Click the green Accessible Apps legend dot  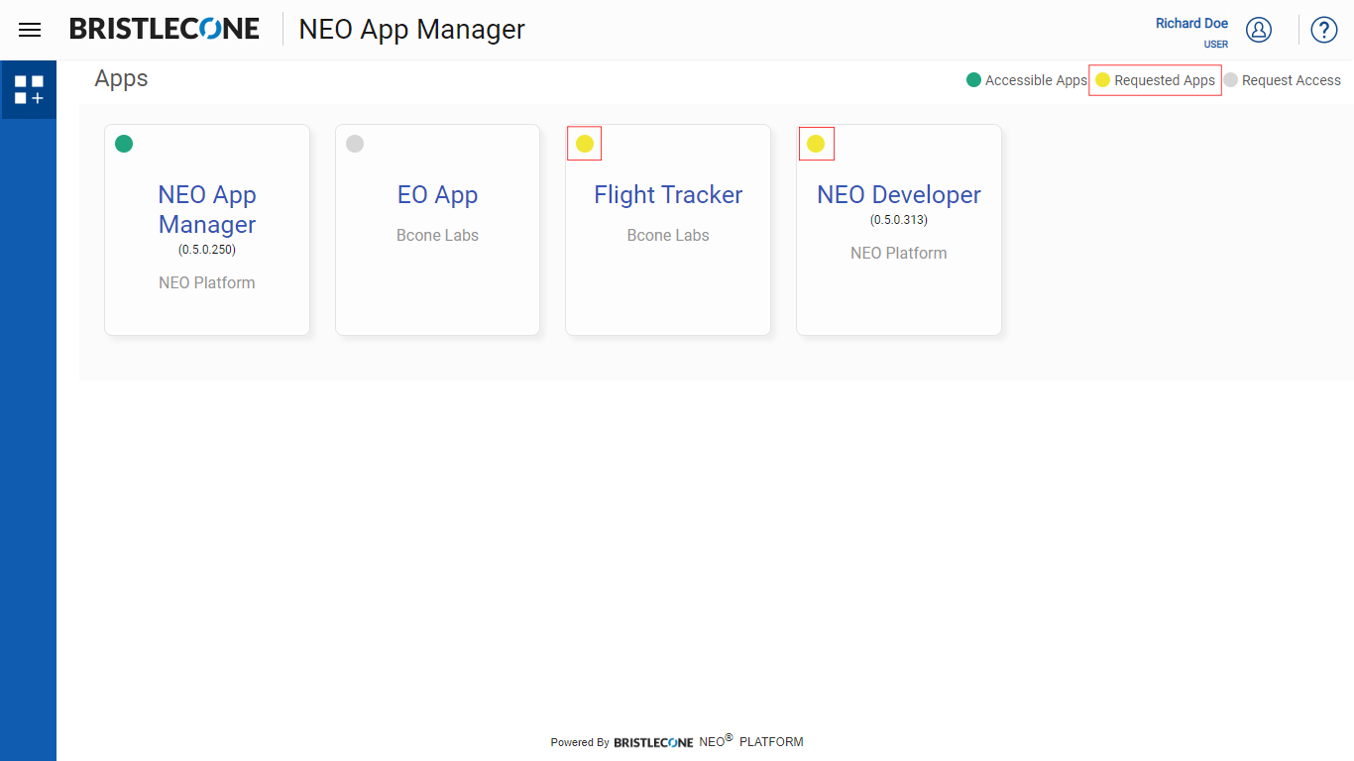pyautogui.click(x=973, y=80)
